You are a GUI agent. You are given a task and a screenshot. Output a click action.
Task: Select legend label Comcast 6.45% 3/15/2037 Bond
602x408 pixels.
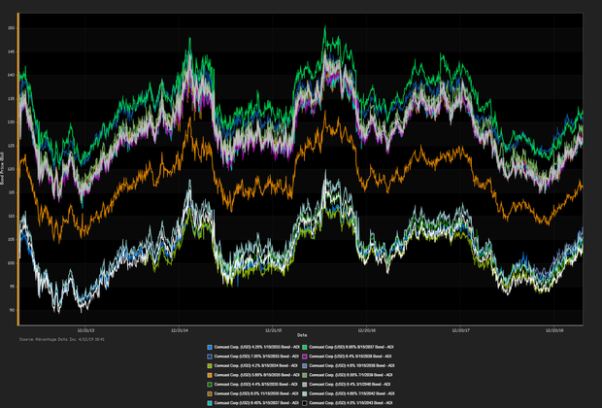[256, 403]
